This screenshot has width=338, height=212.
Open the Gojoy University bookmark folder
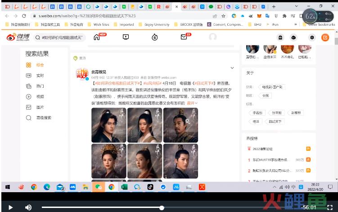click(154, 24)
